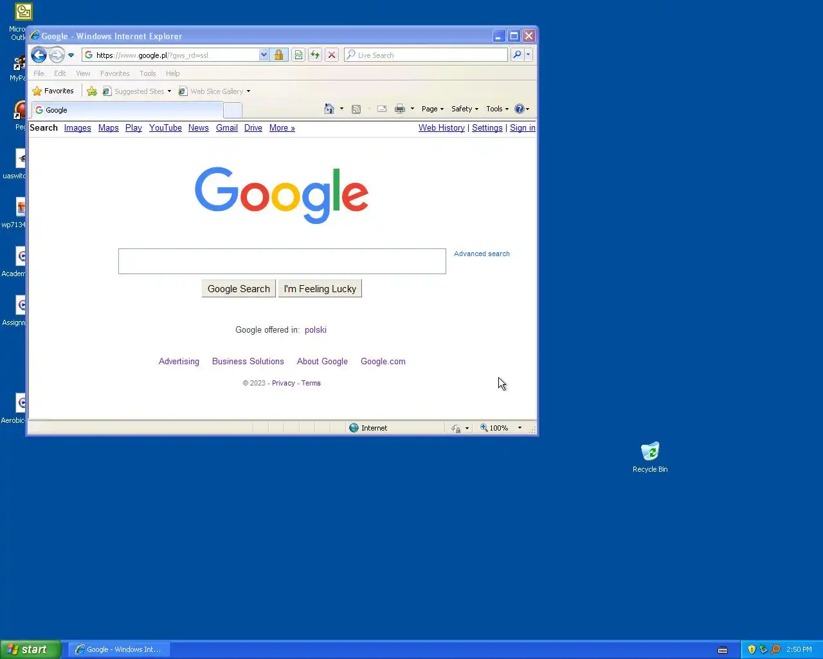Screen dimensions: 823x659
Task: Switch Google to polski language
Action: (x=316, y=330)
